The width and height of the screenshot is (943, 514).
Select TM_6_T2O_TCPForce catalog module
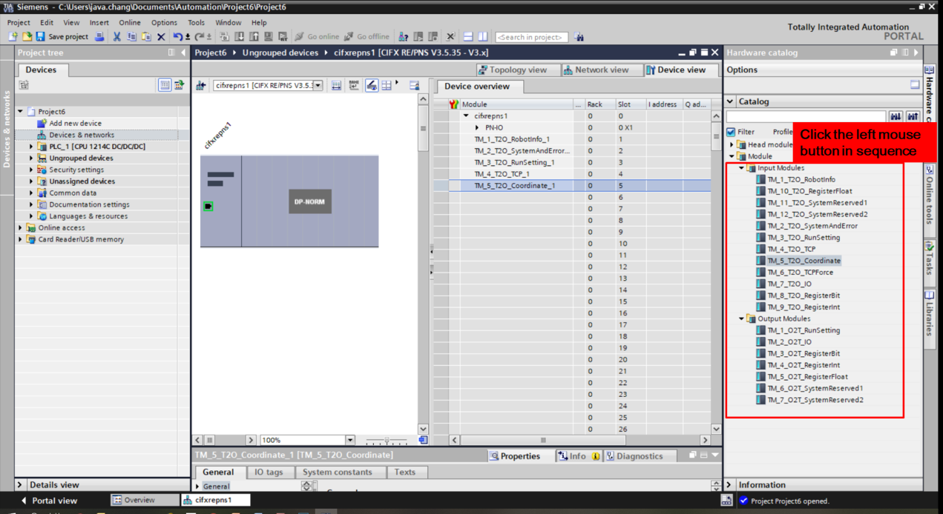[800, 273]
